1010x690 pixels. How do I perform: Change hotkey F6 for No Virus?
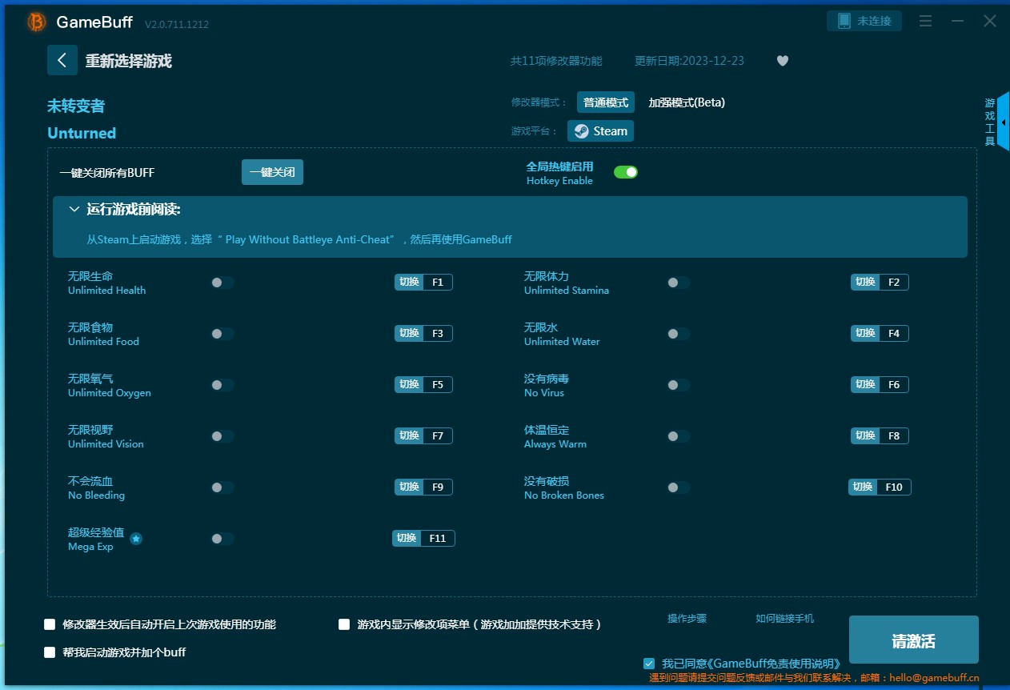point(880,384)
